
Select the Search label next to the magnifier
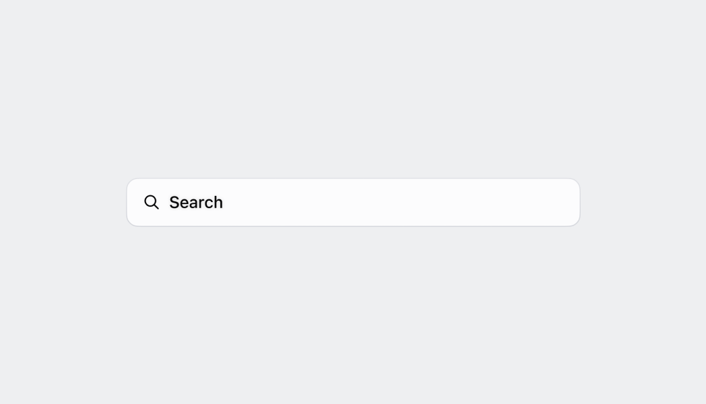tap(195, 202)
